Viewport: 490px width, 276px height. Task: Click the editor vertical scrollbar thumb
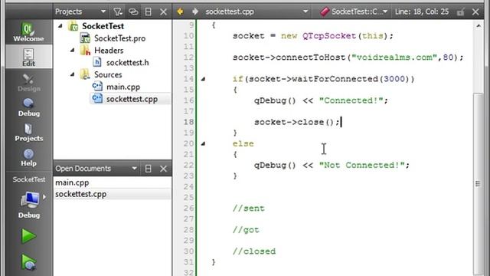pos(478,183)
